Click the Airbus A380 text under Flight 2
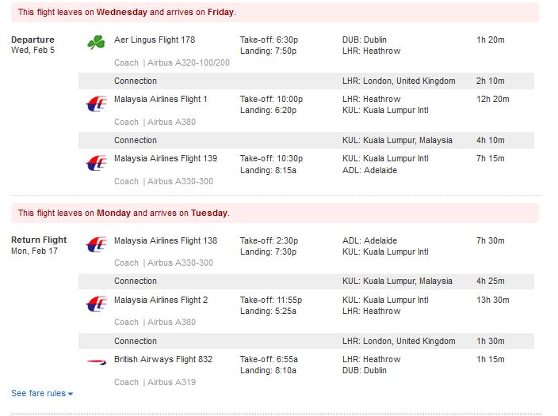The width and height of the screenshot is (558, 416). click(x=171, y=323)
